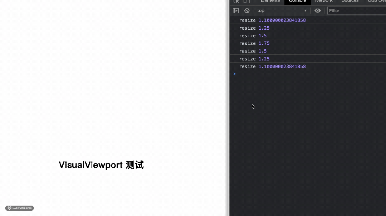Screen dimensions: 386x216
Task: Click the last 'resize 1.100000023841858' log
Action: click(x=273, y=66)
